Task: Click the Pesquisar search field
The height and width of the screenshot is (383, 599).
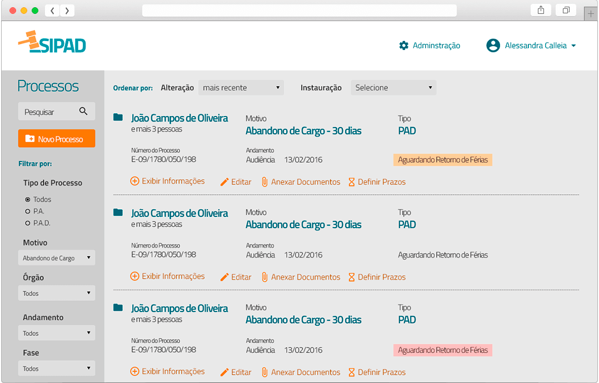Action: [49, 112]
